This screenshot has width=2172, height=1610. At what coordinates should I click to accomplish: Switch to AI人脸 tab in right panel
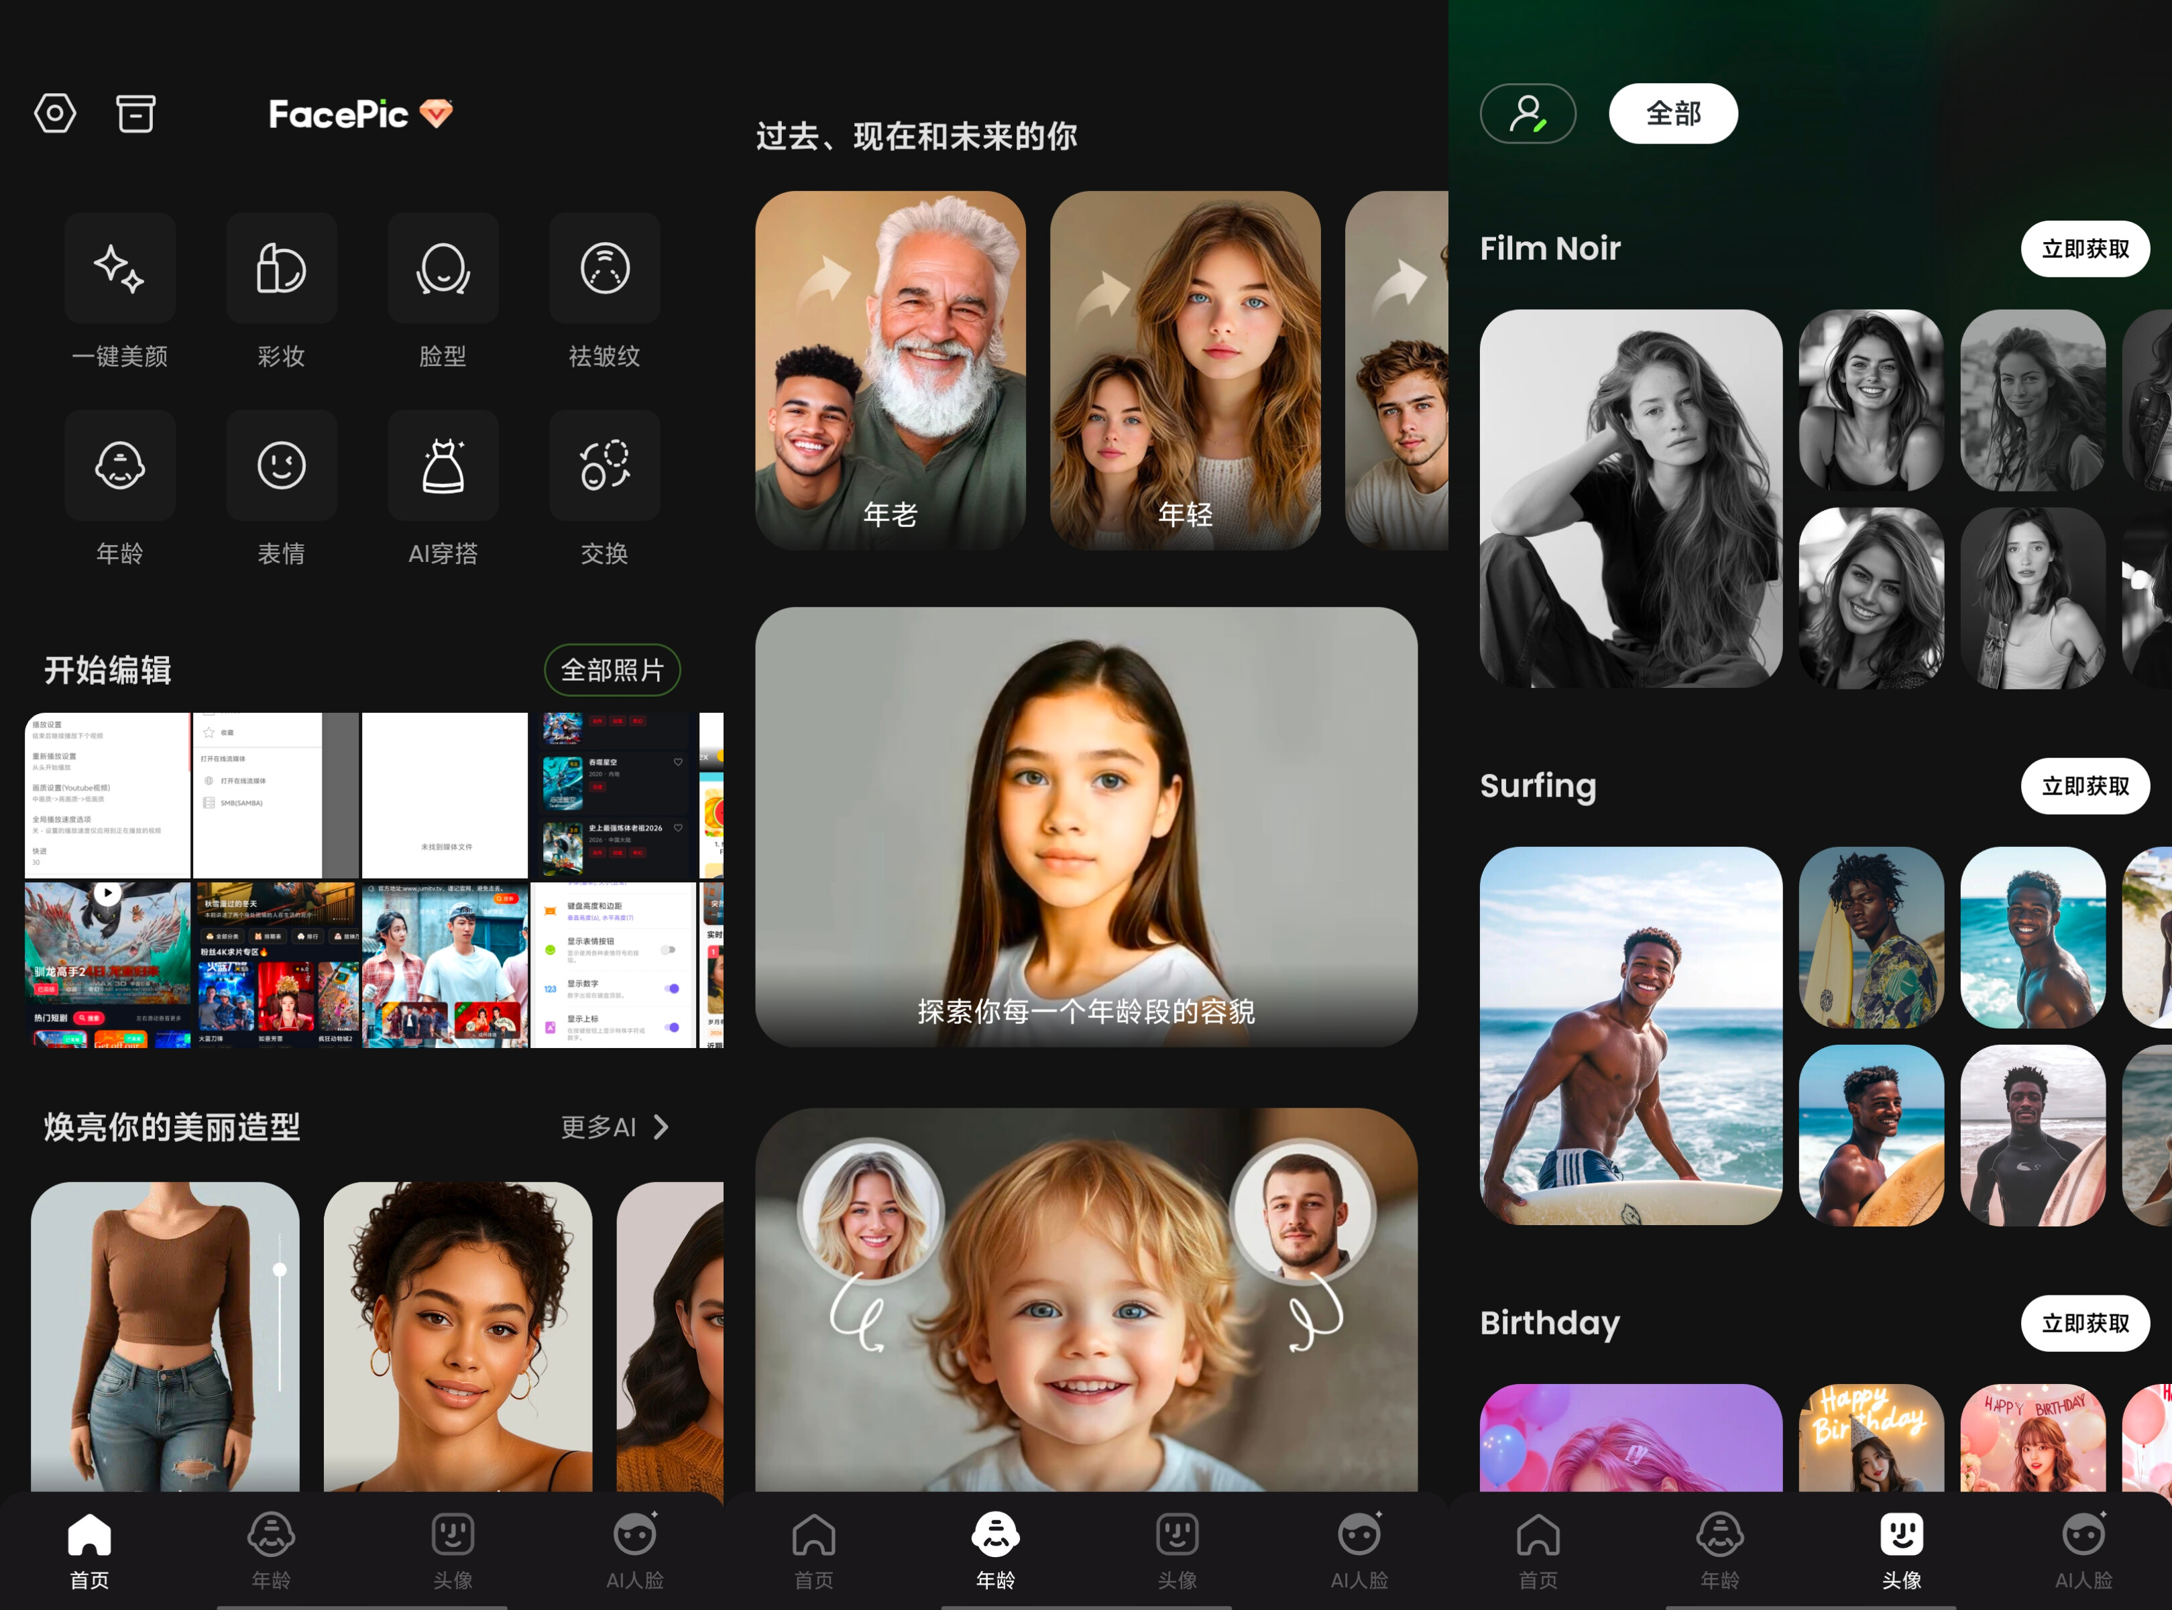pyautogui.click(x=2083, y=1550)
